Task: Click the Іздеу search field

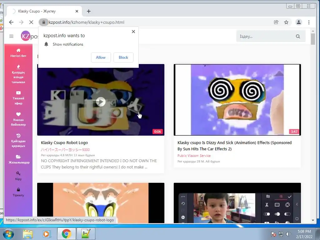Action: click(266, 36)
